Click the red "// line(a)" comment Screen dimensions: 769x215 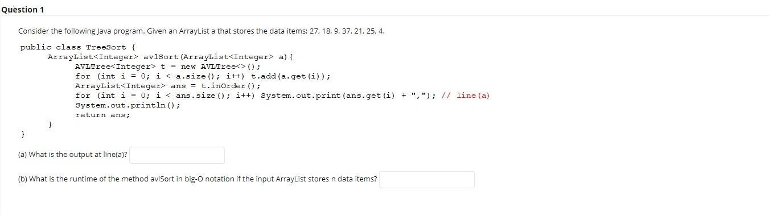[x=465, y=96]
